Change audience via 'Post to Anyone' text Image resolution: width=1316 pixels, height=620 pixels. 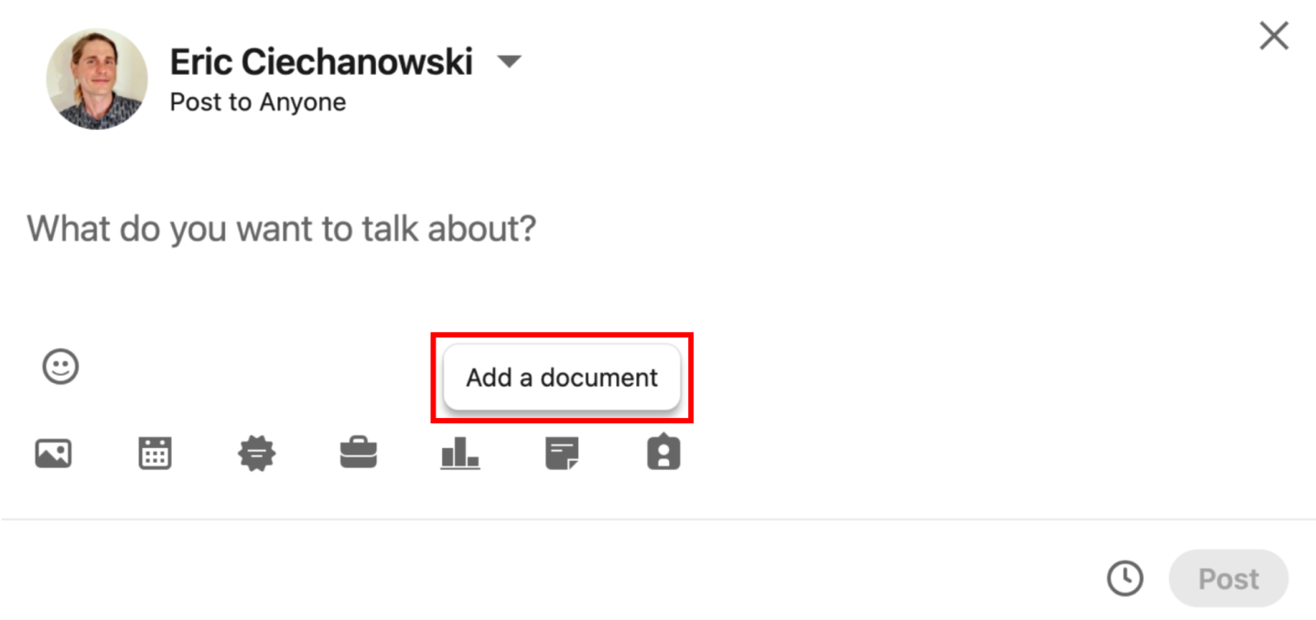coord(258,102)
